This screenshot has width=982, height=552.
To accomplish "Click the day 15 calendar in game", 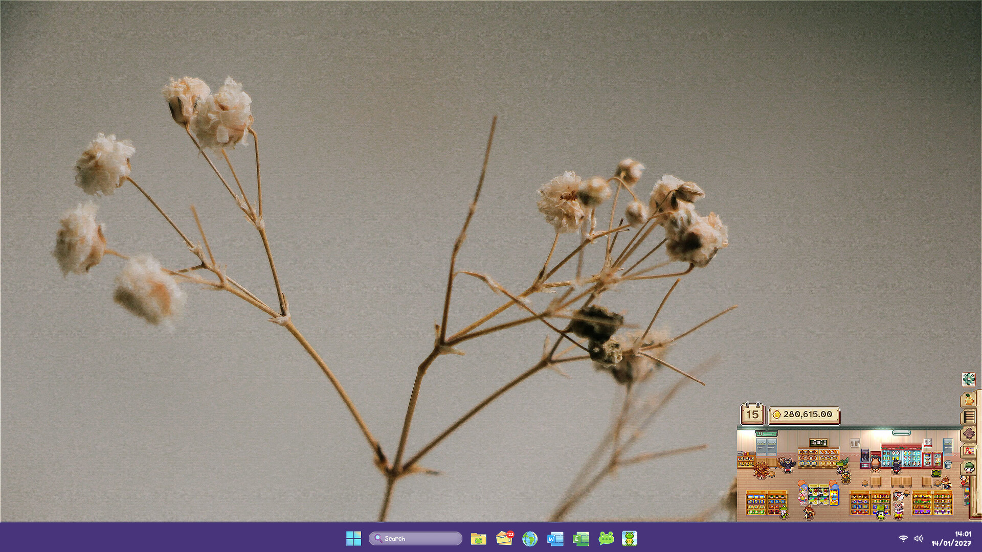I will click(x=752, y=414).
